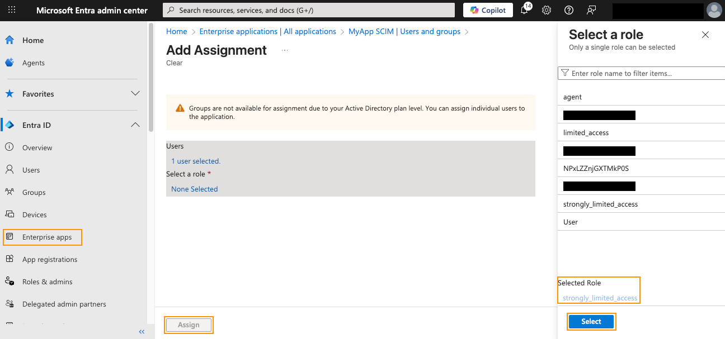Screen dimensions: 725x339
Task: Focus the role name filter field
Action: click(641, 73)
